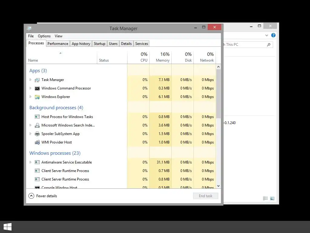This screenshot has width=310, height=233.
Task: Expand the Microsoft Windows Search Indexer group
Action: pyautogui.click(x=30, y=125)
